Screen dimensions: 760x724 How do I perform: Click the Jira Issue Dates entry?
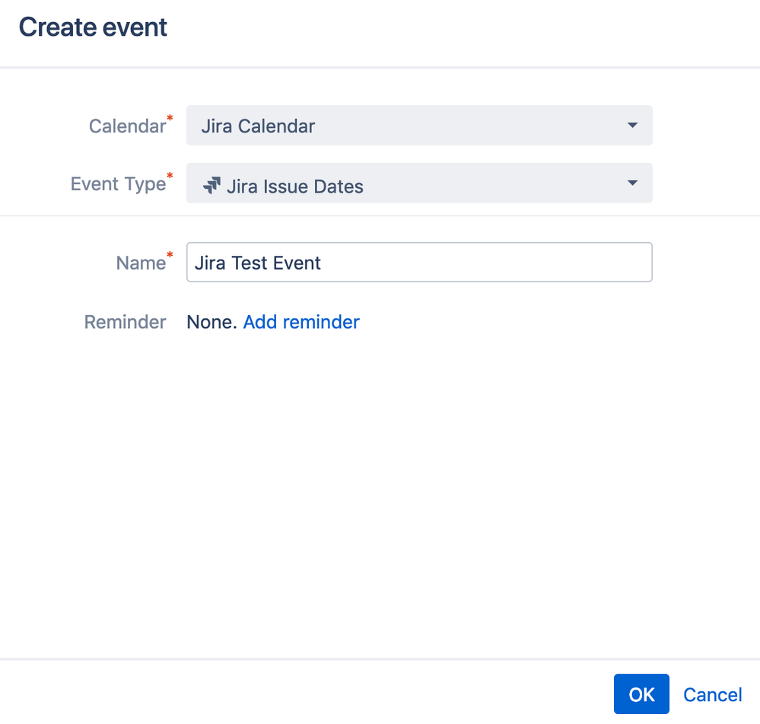[x=418, y=183]
